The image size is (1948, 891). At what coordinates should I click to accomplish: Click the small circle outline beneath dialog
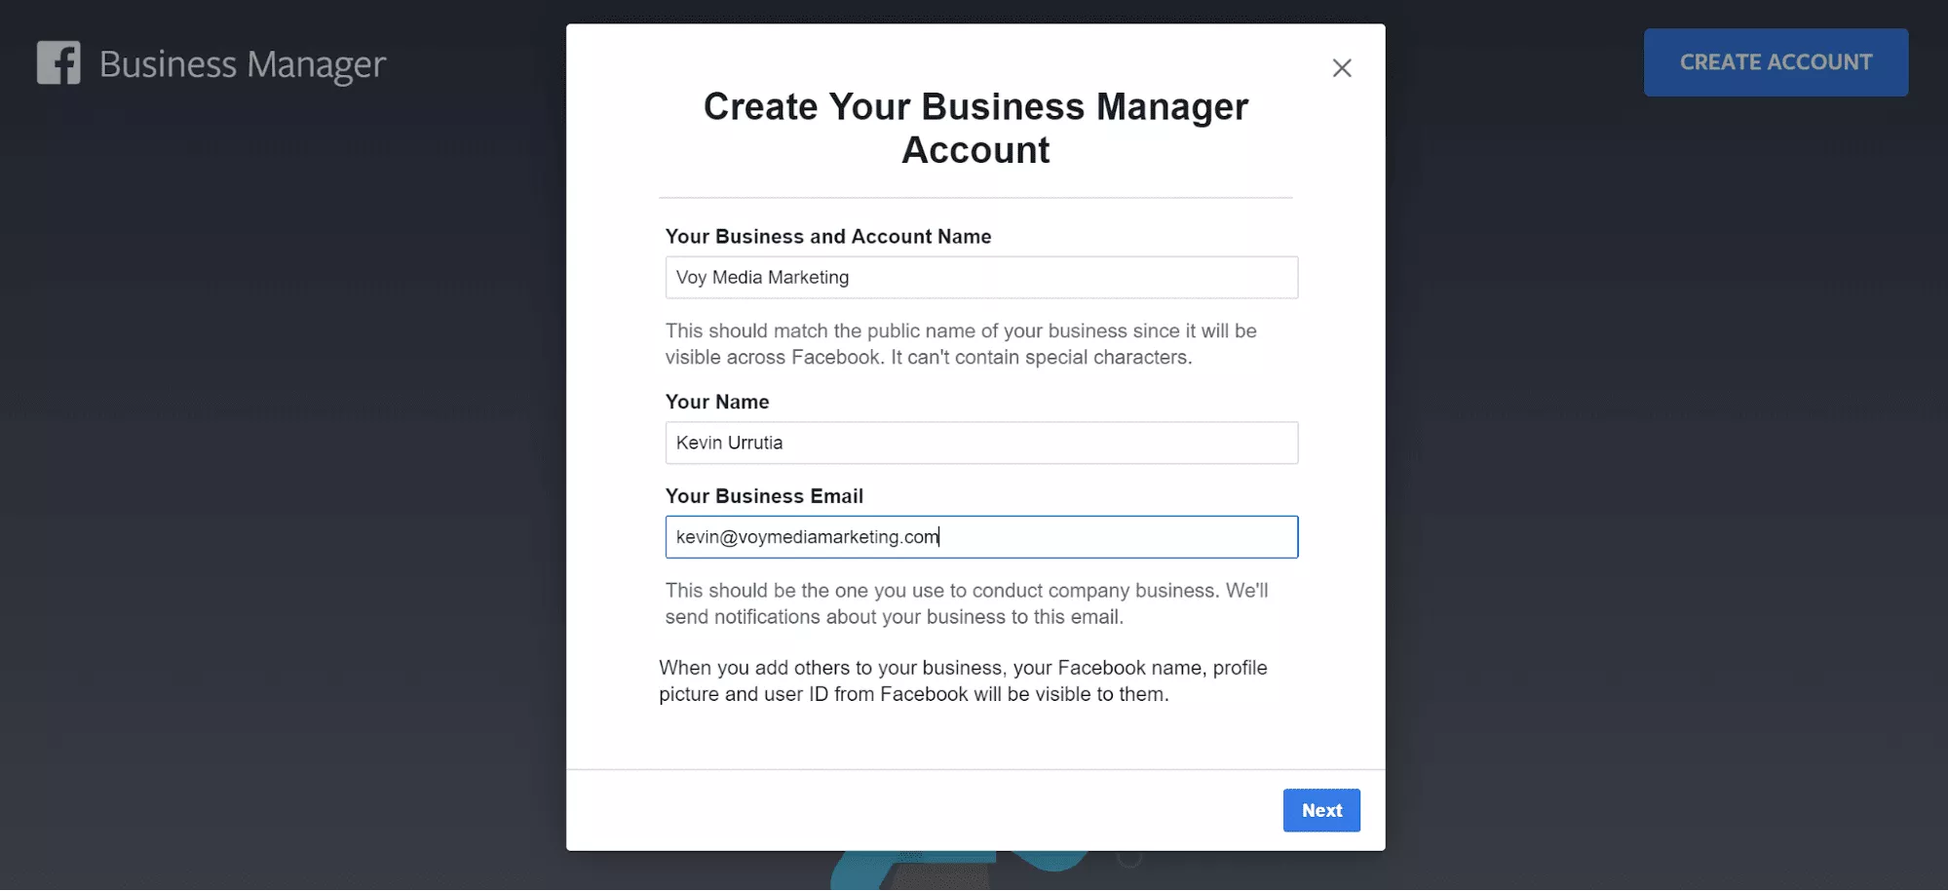click(x=1129, y=859)
